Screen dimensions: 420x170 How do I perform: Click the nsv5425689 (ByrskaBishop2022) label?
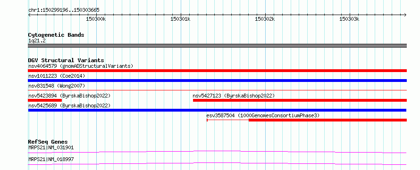click(x=69, y=105)
